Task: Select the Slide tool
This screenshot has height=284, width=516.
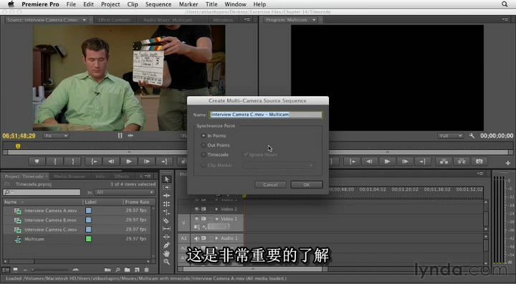Action: point(167,237)
